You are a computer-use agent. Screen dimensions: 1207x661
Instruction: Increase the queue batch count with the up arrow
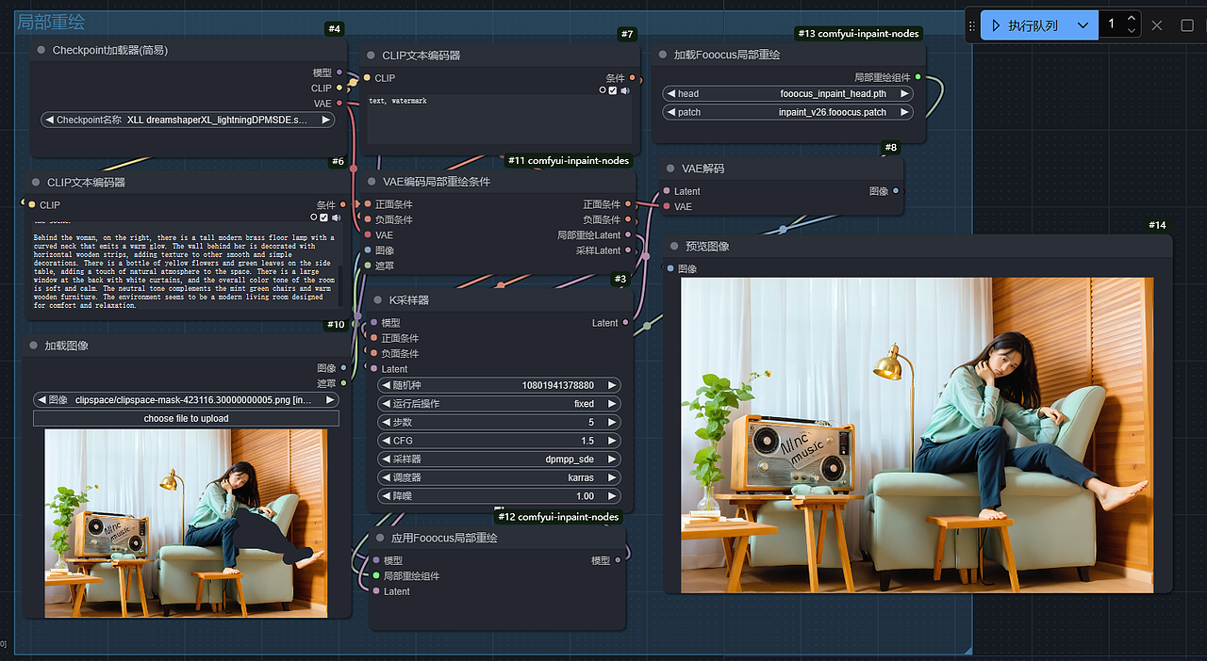[x=1132, y=19]
